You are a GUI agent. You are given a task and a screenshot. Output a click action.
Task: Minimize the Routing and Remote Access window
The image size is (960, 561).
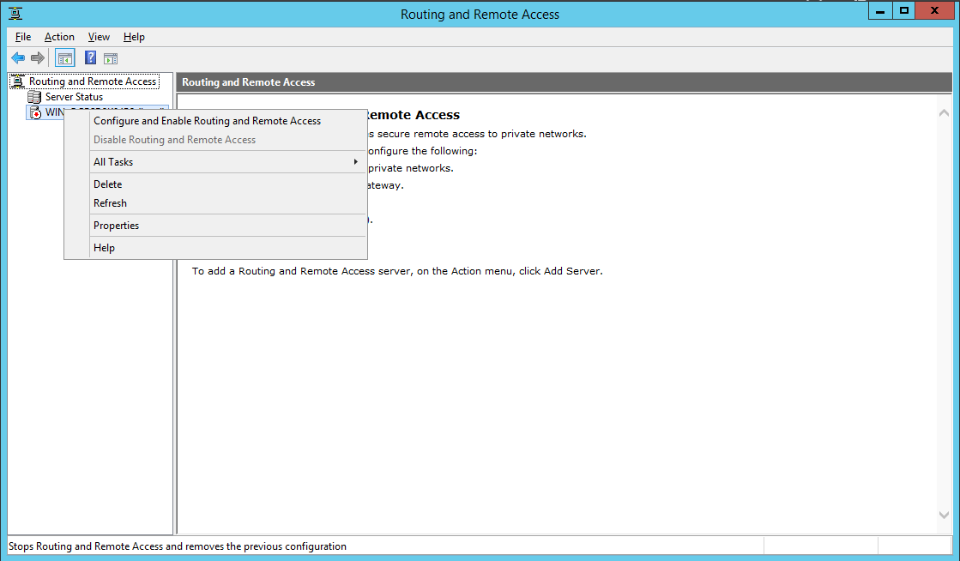[x=880, y=10]
